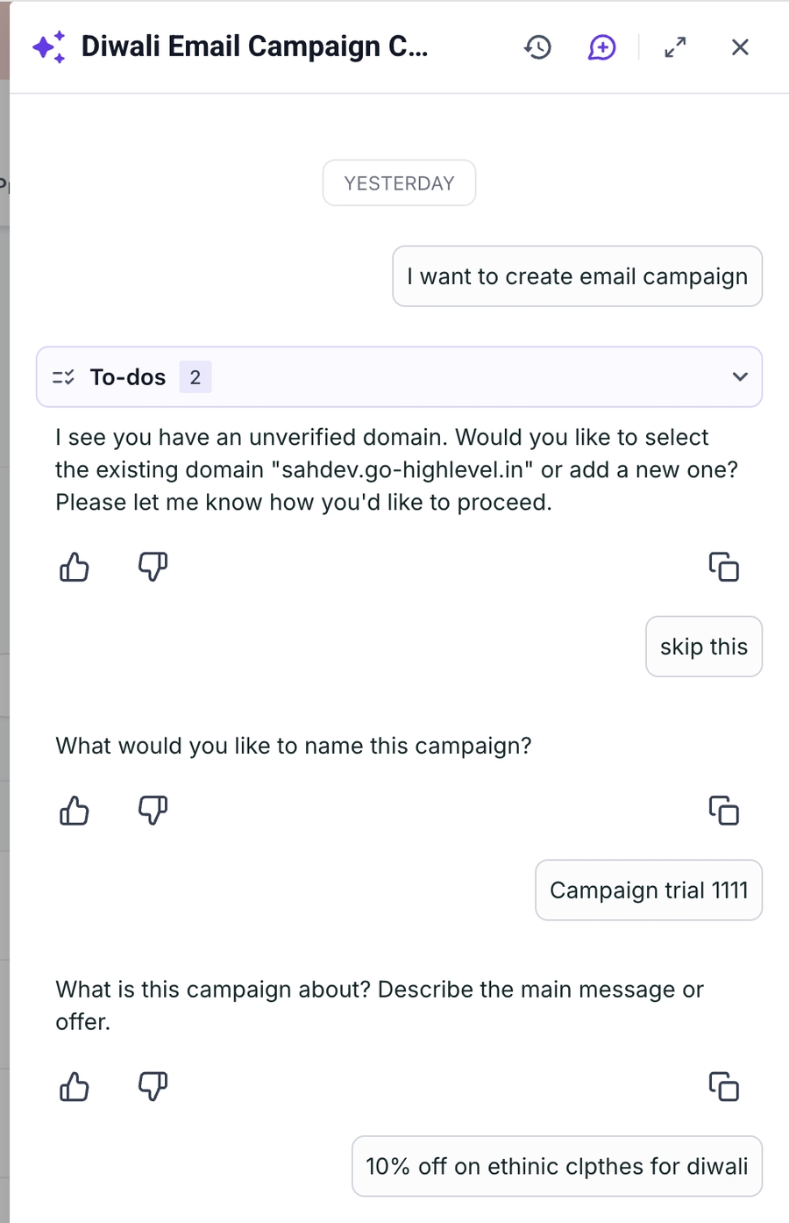The width and height of the screenshot is (789, 1223).
Task: Like the unverified domain response
Action: coord(75,568)
